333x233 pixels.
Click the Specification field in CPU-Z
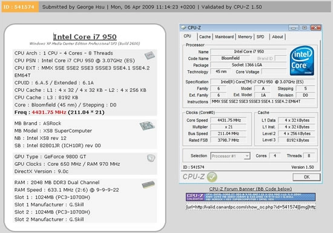(263, 82)
